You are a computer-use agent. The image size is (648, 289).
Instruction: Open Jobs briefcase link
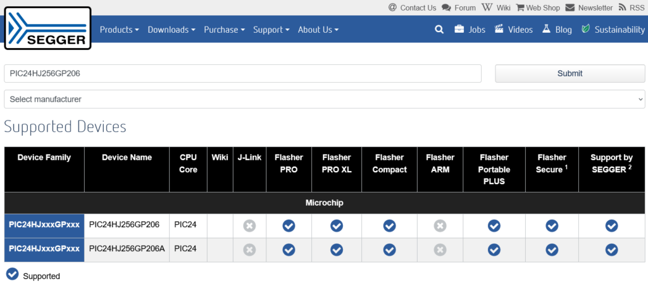tap(470, 30)
